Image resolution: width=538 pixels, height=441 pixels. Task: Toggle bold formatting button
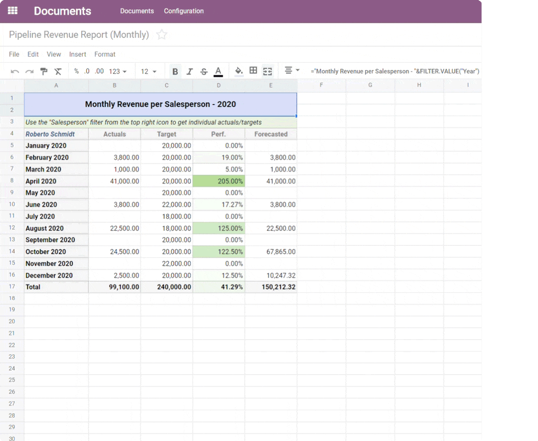point(175,71)
